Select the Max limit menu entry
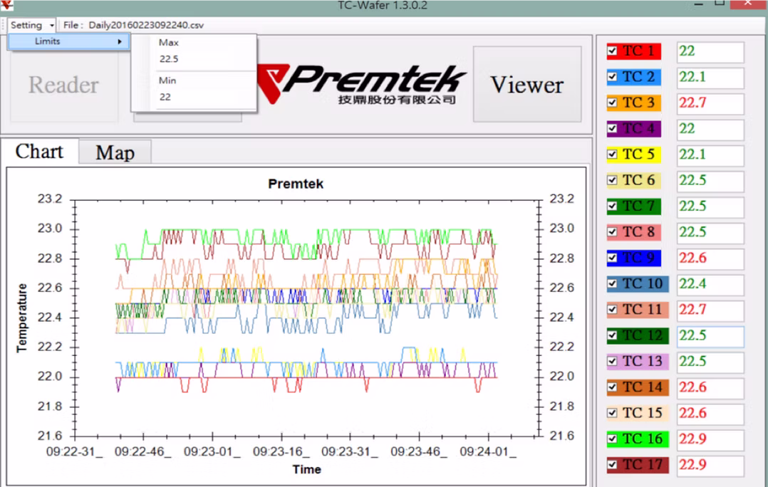The width and height of the screenshot is (768, 487). point(169,43)
